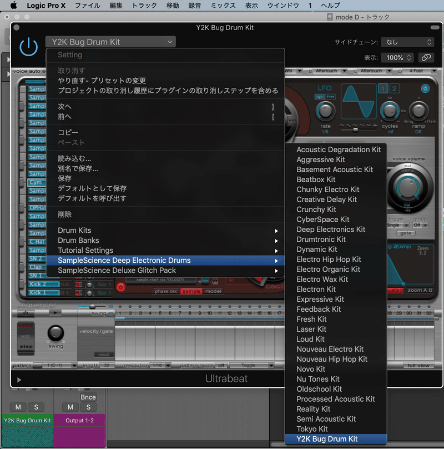Viewport: 444px width, 449px height.
Task: Expand the Tutorial Settings submenu
Action: tap(165, 251)
